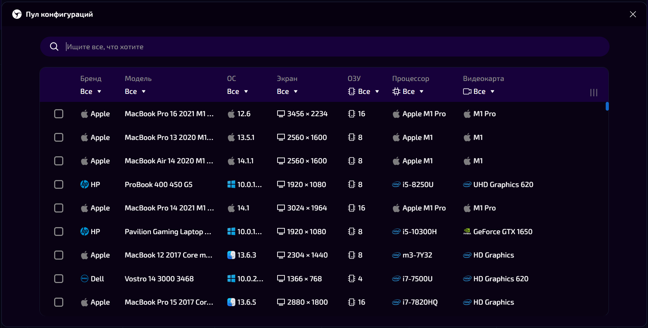648x328 pixels.
Task: Click Windows icon in Vostro 14 row
Action: coord(231,278)
